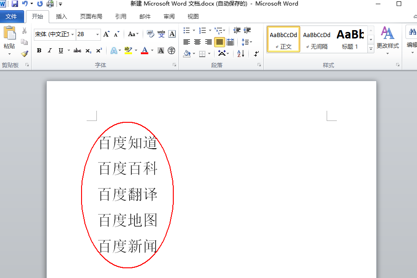417x278 pixels.
Task: Customize the Quick Access Toolbar dropdown
Action: (x=60, y=4)
